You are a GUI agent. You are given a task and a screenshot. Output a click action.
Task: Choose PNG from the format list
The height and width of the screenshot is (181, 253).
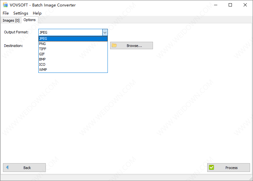tap(73, 44)
